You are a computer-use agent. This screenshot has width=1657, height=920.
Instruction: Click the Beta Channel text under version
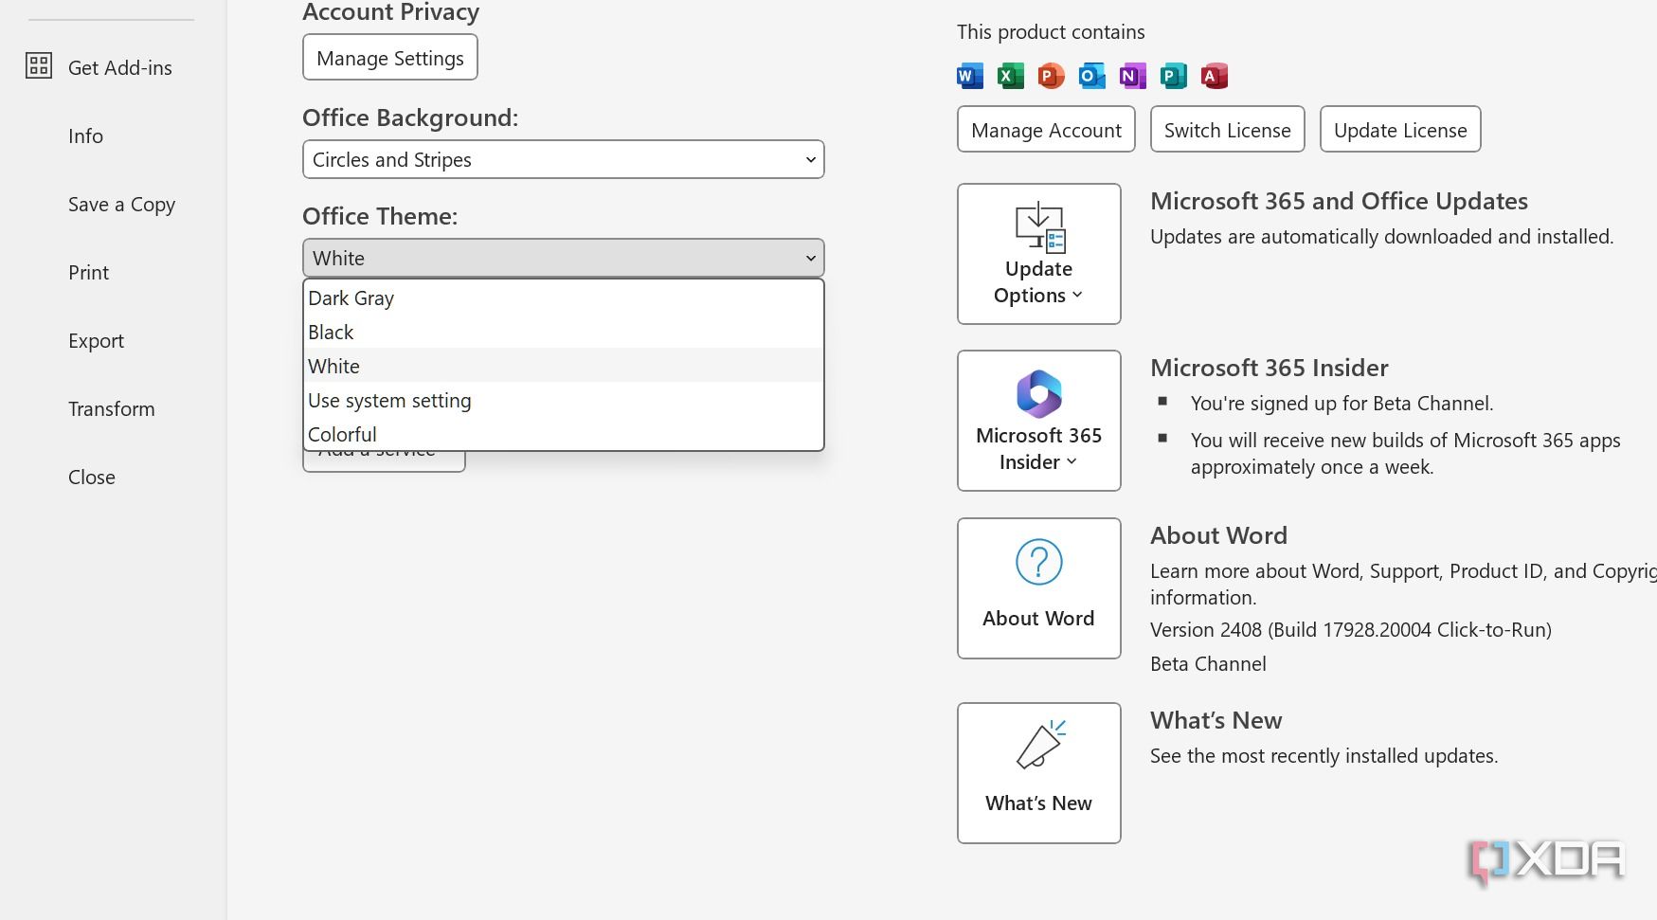pyautogui.click(x=1208, y=664)
